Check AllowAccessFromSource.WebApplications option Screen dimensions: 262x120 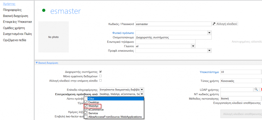[86, 117]
